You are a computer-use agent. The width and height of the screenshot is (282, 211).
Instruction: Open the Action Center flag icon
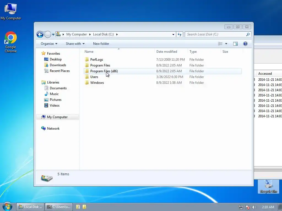pyautogui.click(x=248, y=207)
